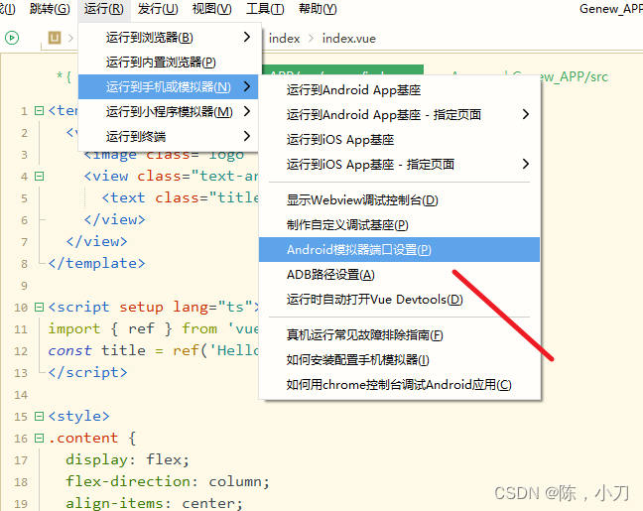Screen dimensions: 643x511
Task: Click 'flex-direction: column;' on line 18
Action: (x=168, y=481)
